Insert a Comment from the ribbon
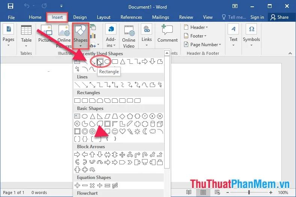The width and height of the screenshot is (296, 197). pos(168,33)
